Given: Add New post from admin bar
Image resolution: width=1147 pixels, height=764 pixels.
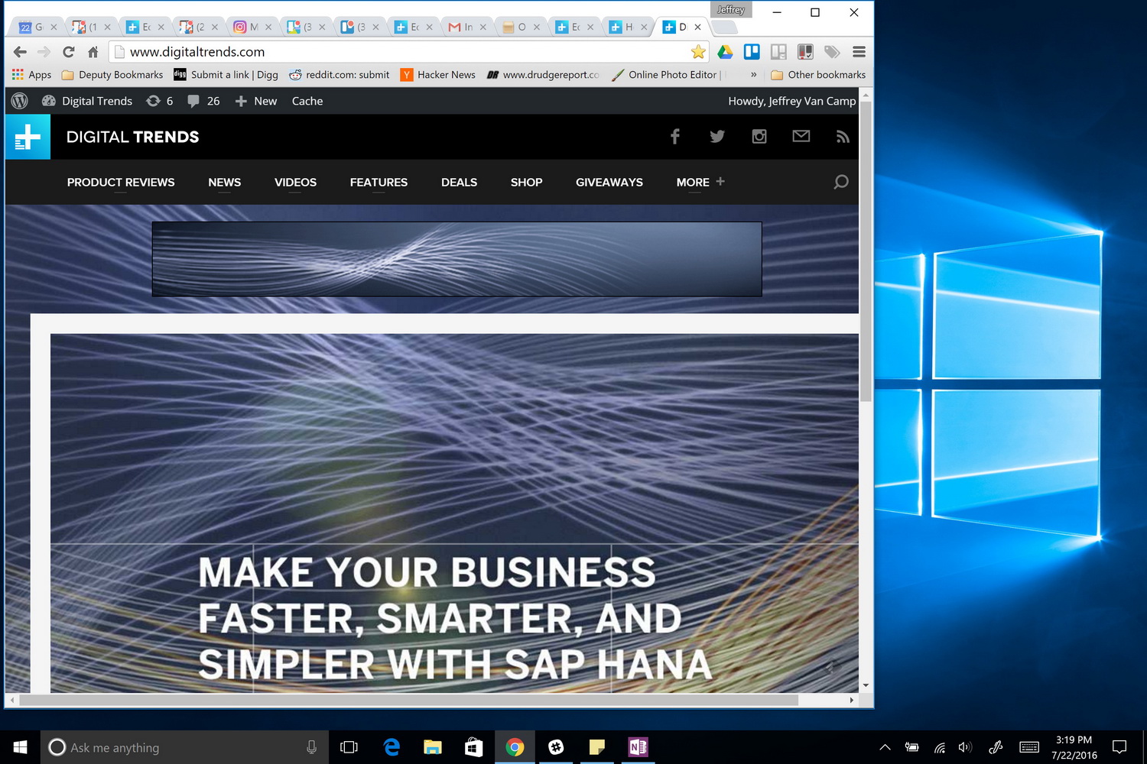Looking at the screenshot, I should tap(256, 101).
